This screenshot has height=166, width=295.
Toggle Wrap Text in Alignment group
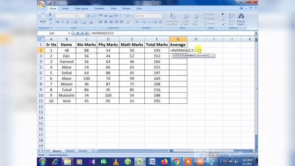(128, 16)
